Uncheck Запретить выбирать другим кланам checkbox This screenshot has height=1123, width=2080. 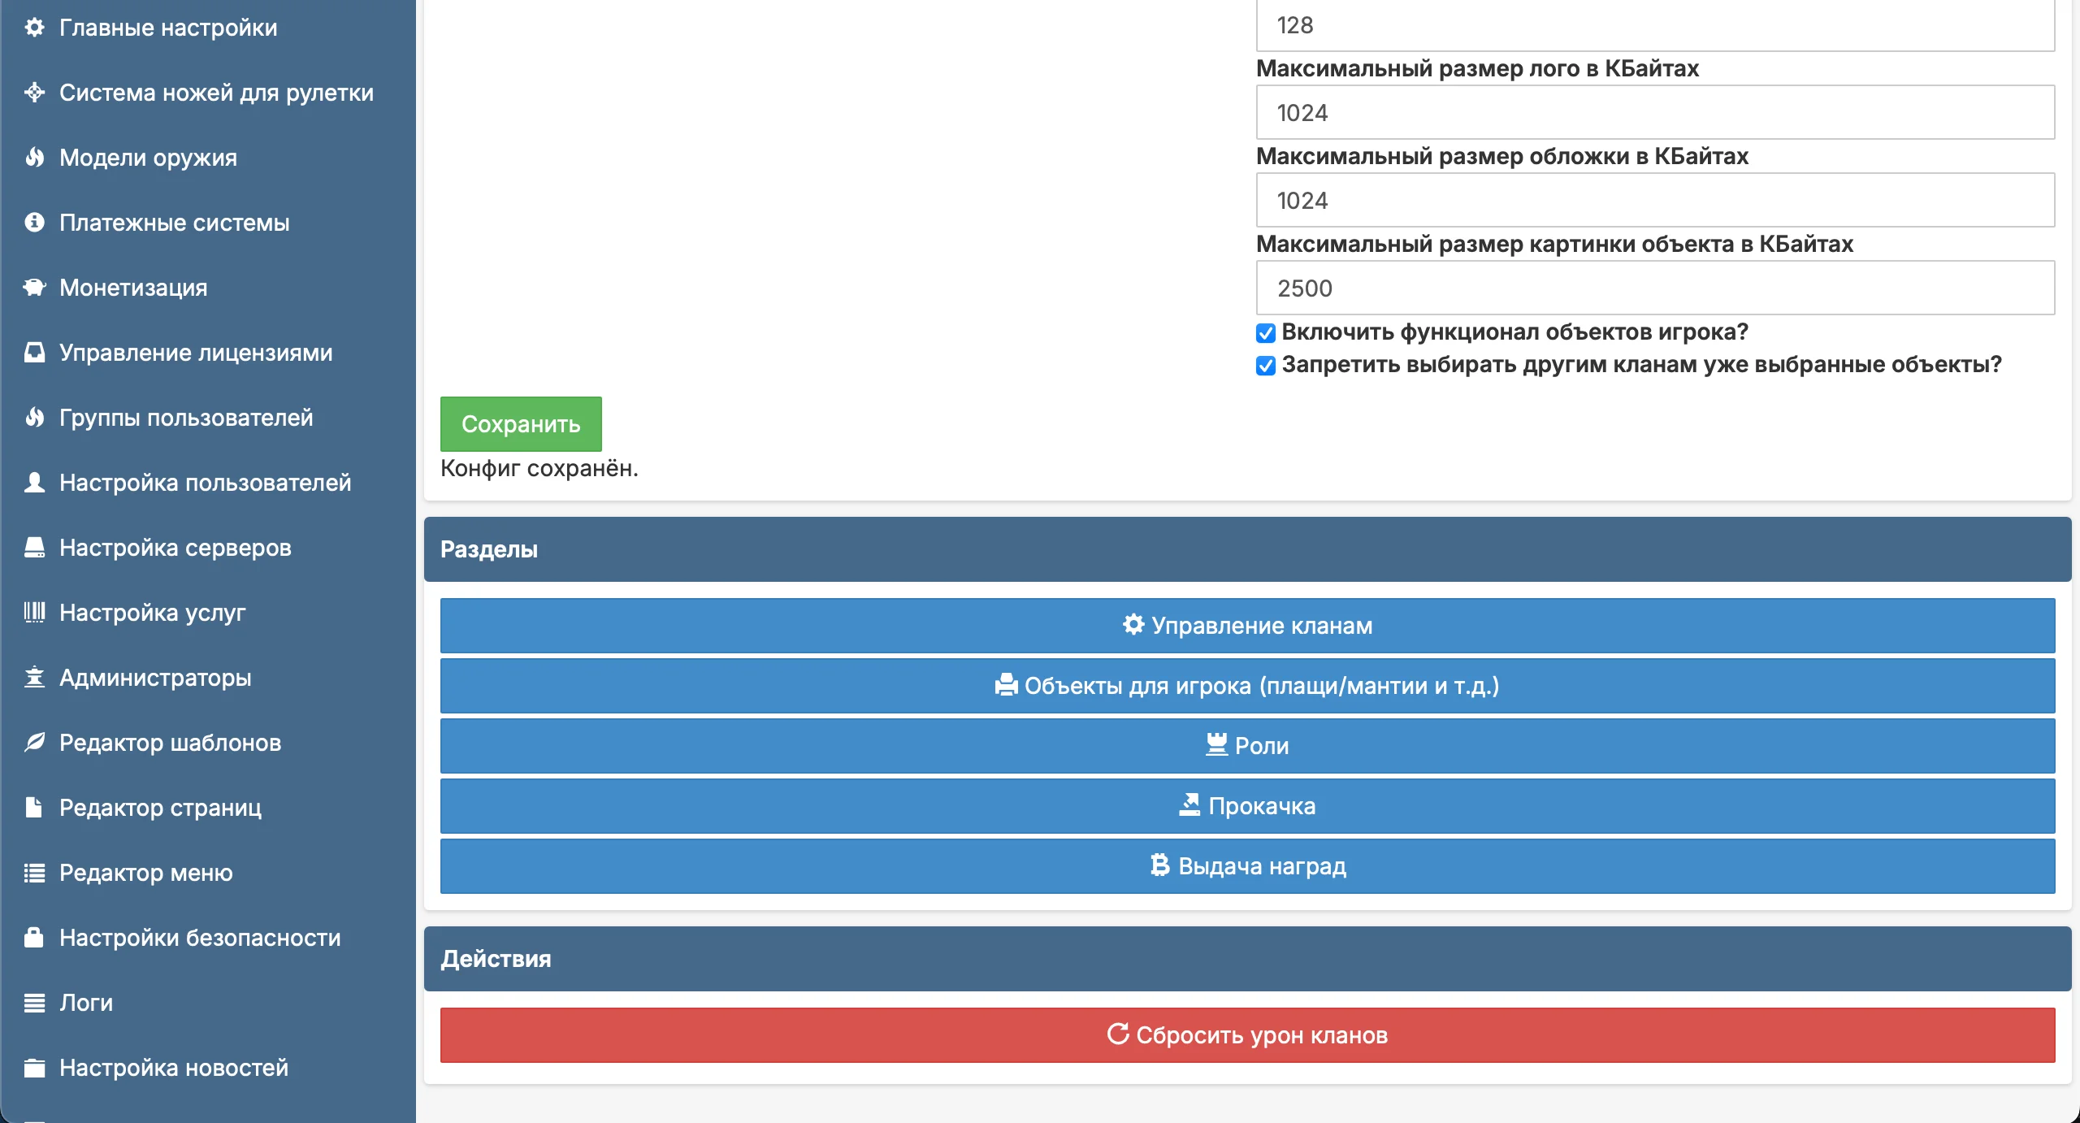click(1266, 366)
